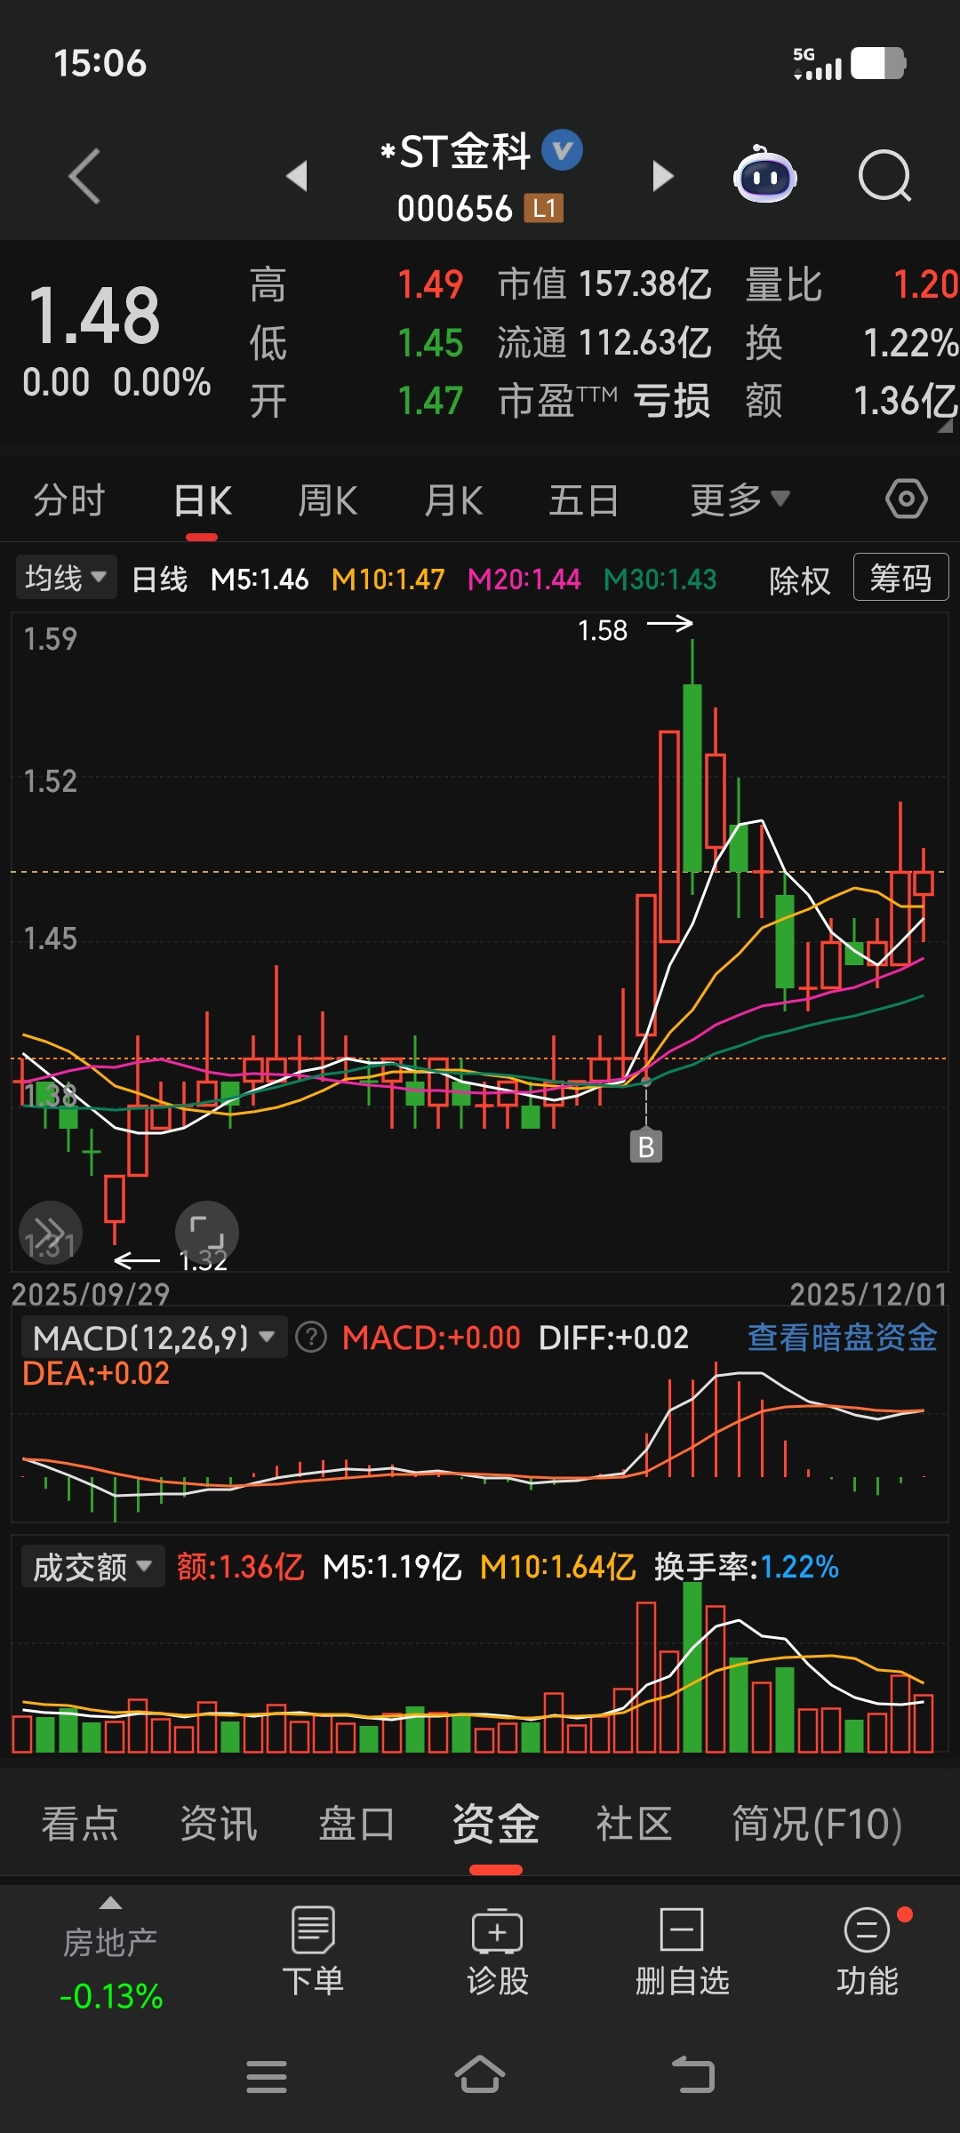The height and width of the screenshot is (2133, 960).
Task: Open the search magnifier icon
Action: pos(884,176)
